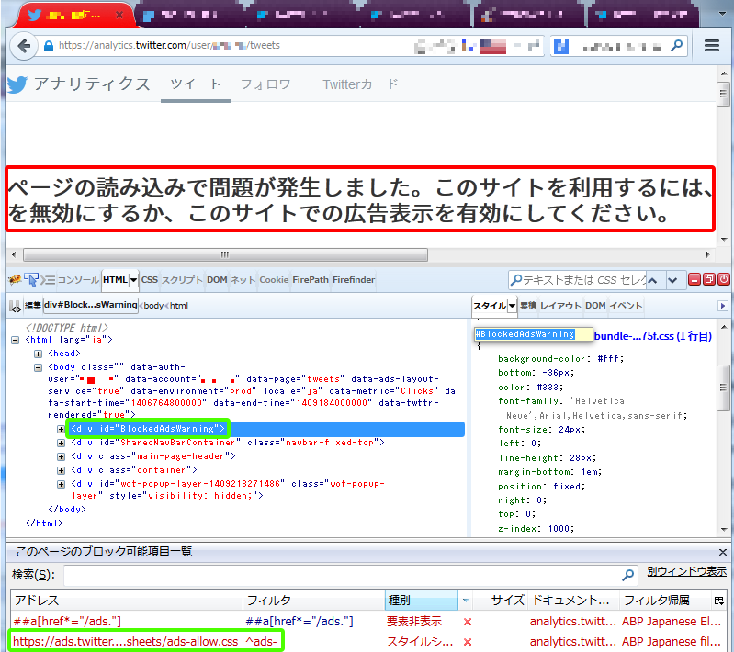This screenshot has height=652, width=734.
Task: Sort by 種別 column header
Action: pyautogui.click(x=422, y=600)
